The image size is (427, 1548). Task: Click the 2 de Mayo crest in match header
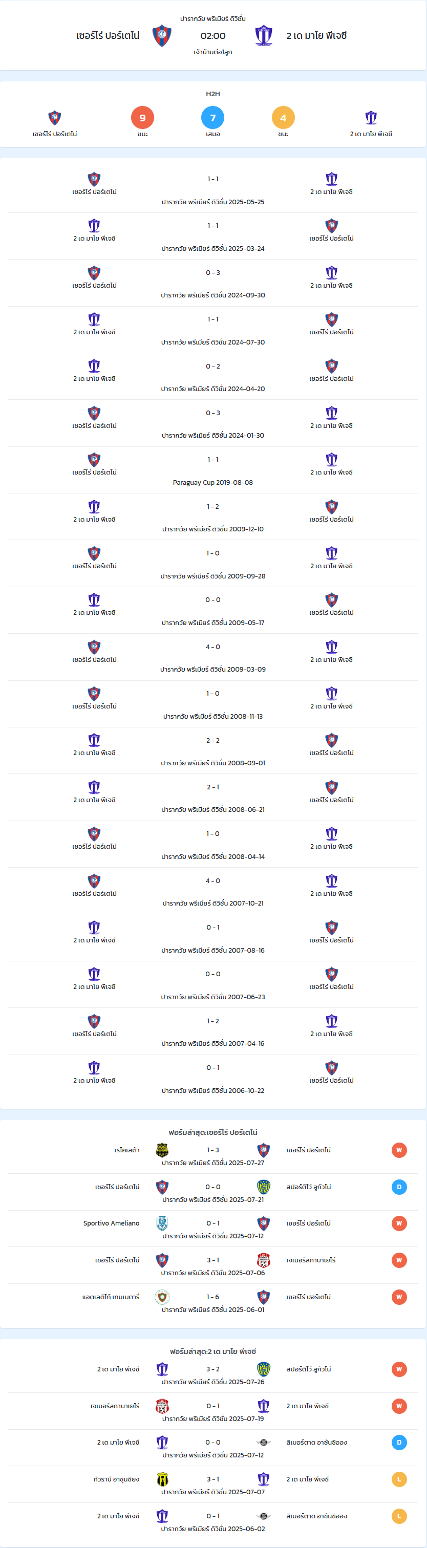pyautogui.click(x=263, y=36)
